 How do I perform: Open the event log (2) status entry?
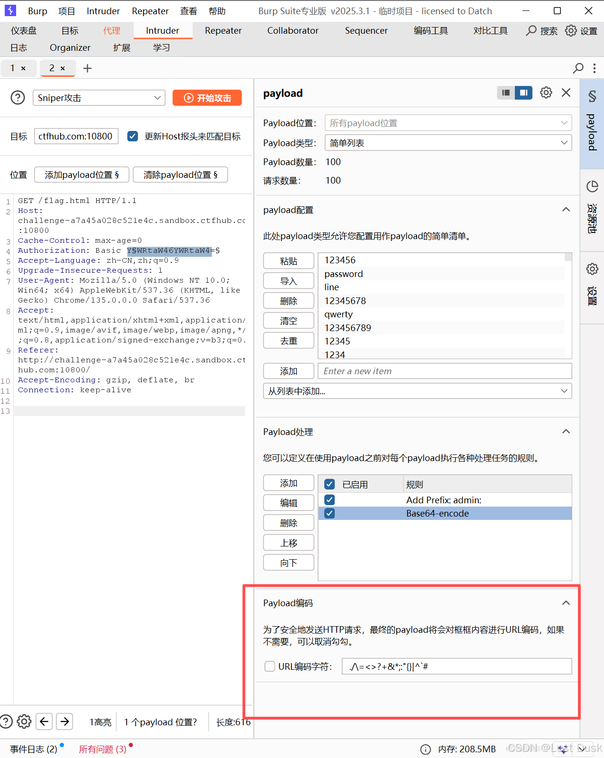(x=34, y=749)
